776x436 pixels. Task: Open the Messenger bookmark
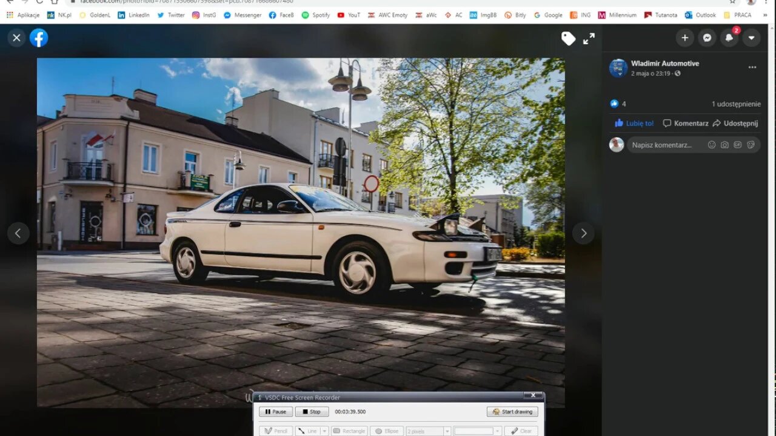(x=242, y=15)
